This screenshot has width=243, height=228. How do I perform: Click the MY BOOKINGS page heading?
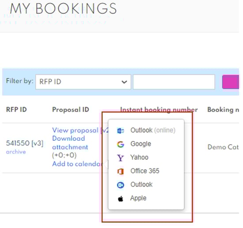[x=63, y=9]
